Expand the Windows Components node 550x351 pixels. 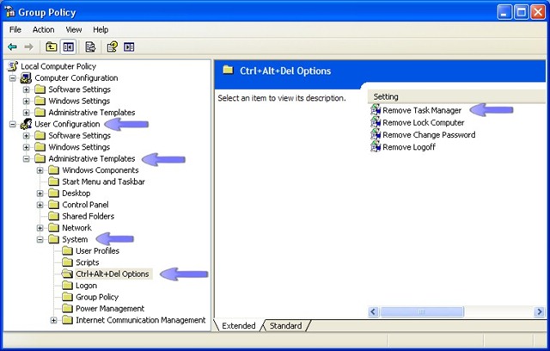[40, 170]
